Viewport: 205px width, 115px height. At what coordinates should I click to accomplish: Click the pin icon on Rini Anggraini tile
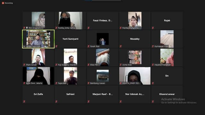27,28
